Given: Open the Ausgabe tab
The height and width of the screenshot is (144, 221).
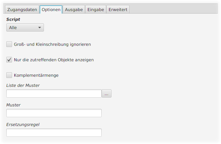Looking at the screenshot, I should (74, 9).
